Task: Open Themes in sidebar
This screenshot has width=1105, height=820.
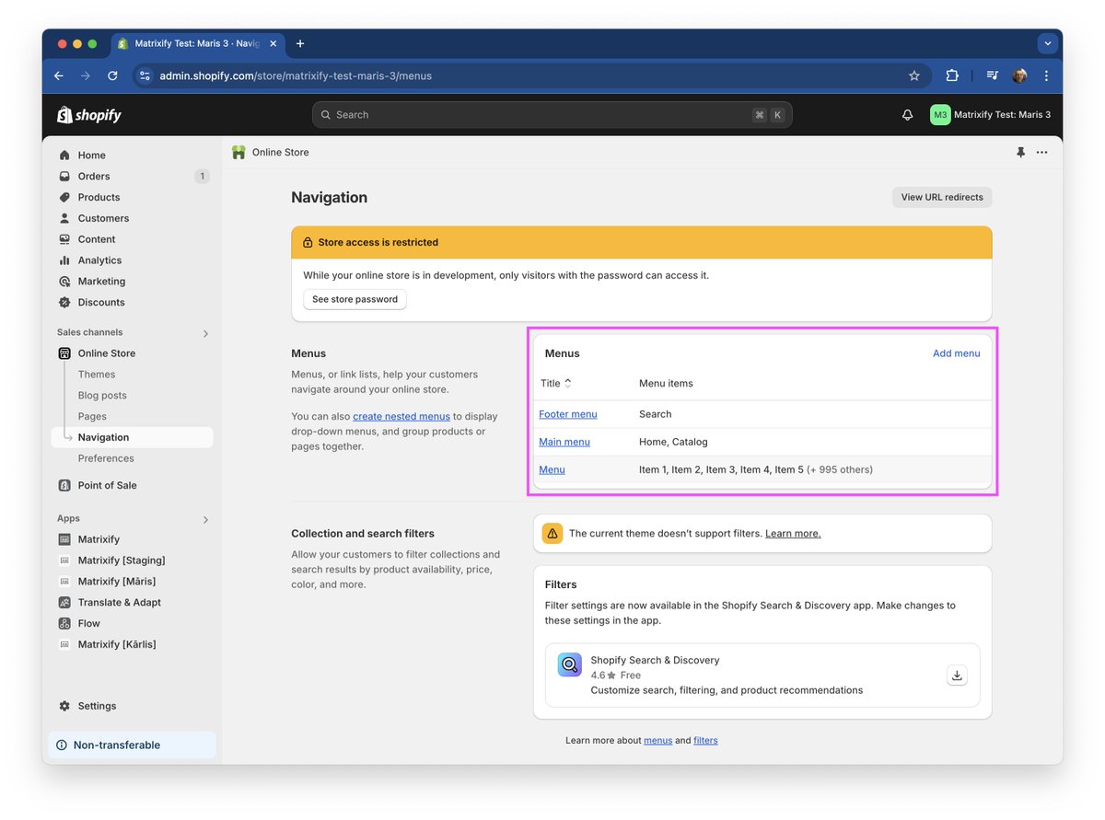Action: click(97, 375)
